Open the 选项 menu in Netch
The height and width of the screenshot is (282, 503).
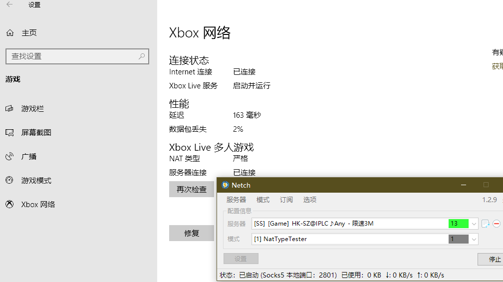pos(309,200)
